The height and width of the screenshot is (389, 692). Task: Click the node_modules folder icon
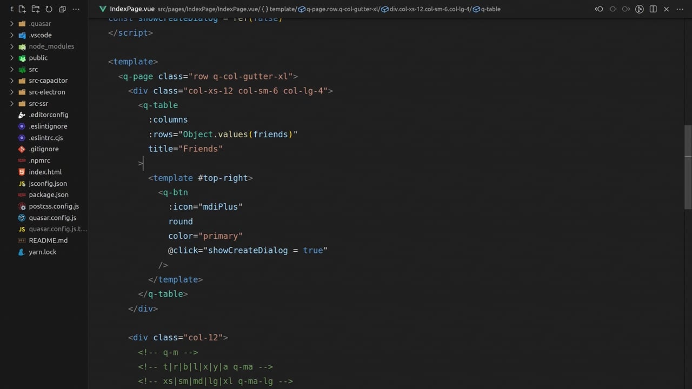(x=22, y=46)
